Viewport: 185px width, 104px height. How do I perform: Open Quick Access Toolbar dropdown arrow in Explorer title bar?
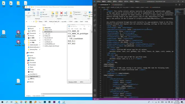pos(34,7)
